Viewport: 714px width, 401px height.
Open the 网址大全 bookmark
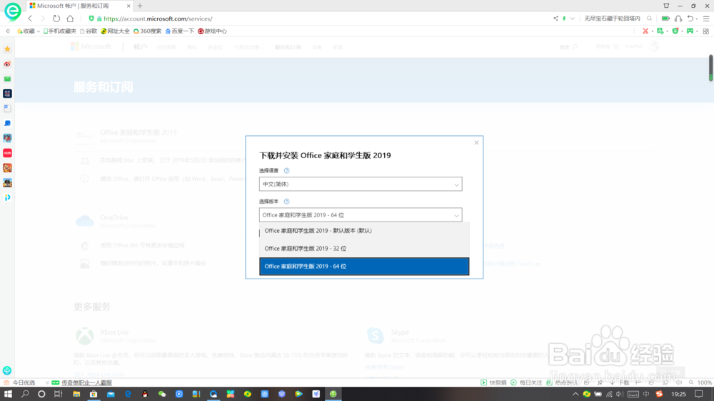point(115,31)
